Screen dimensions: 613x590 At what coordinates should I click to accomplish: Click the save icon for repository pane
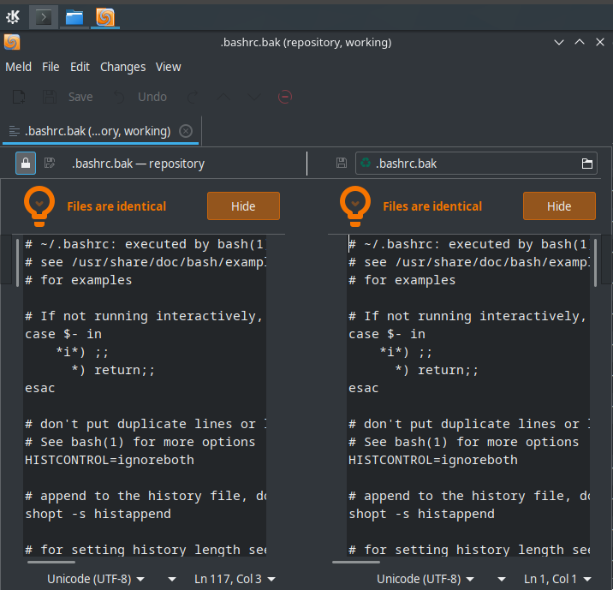coord(50,163)
